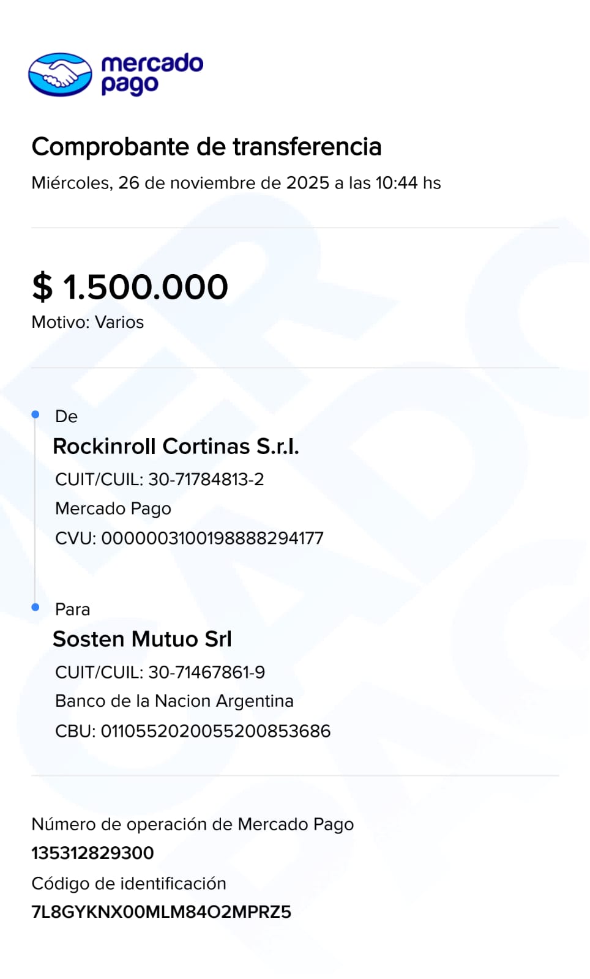Click the "Para" recipient label

pos(72,609)
